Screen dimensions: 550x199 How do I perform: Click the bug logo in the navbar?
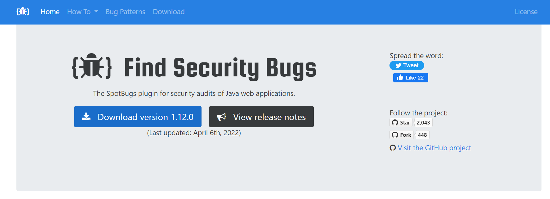(23, 12)
